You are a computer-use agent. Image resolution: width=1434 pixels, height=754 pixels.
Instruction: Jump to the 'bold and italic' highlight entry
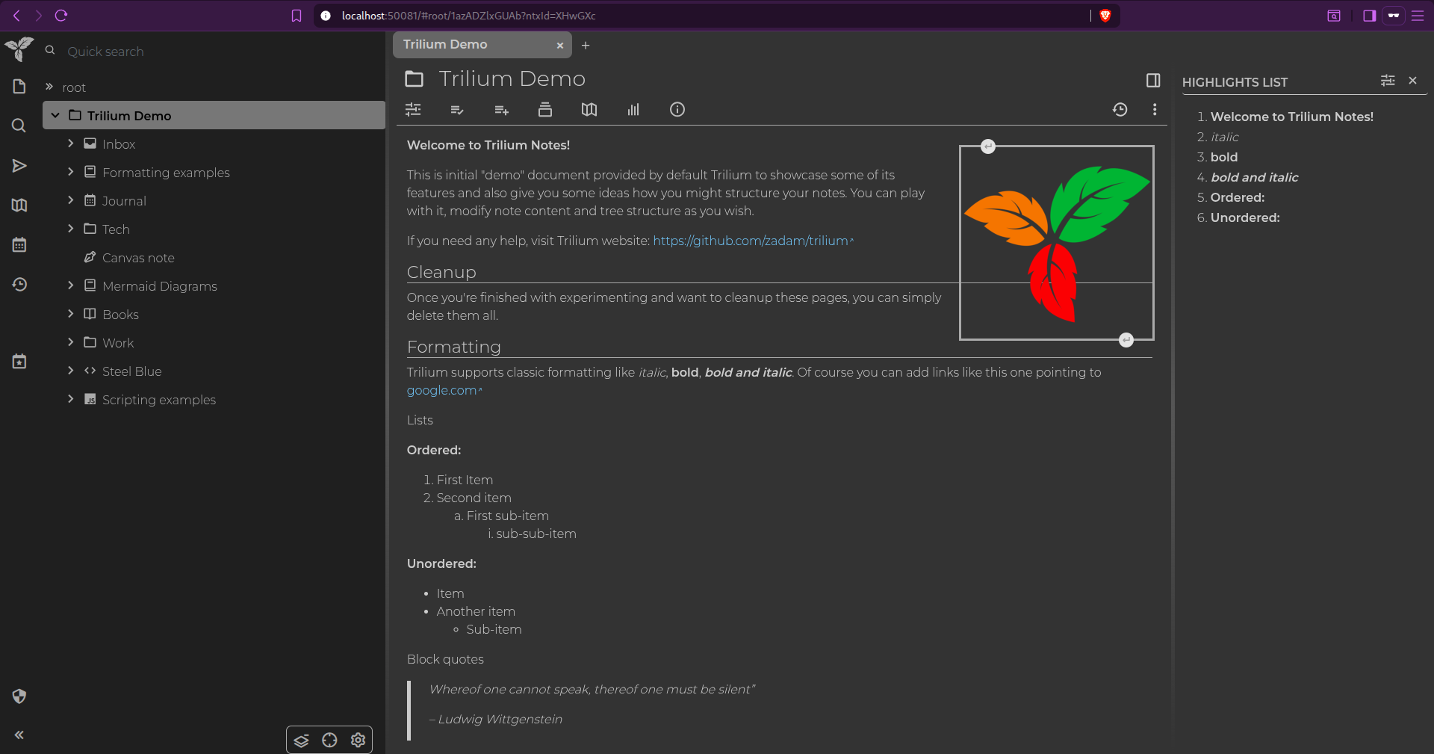[1254, 177]
